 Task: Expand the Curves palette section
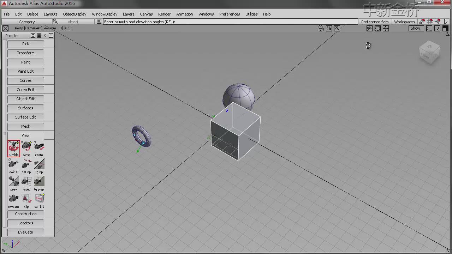pos(25,80)
